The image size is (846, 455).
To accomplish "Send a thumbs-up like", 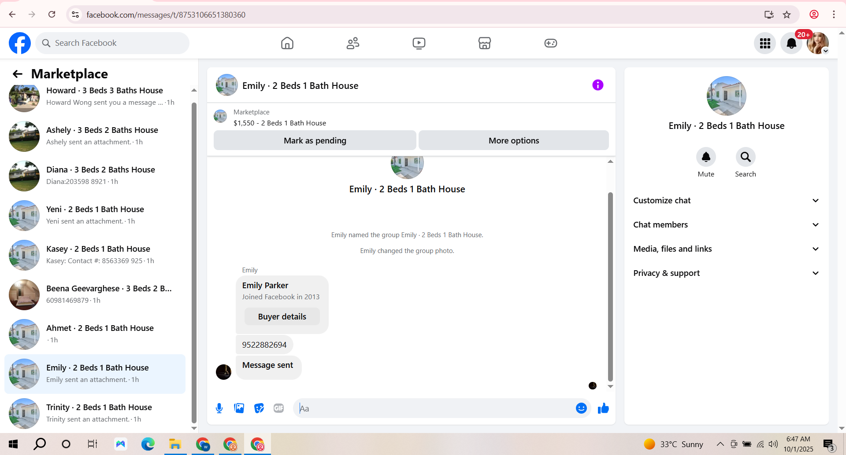I will (x=603, y=408).
